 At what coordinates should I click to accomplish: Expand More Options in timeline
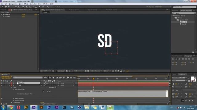[14, 101]
